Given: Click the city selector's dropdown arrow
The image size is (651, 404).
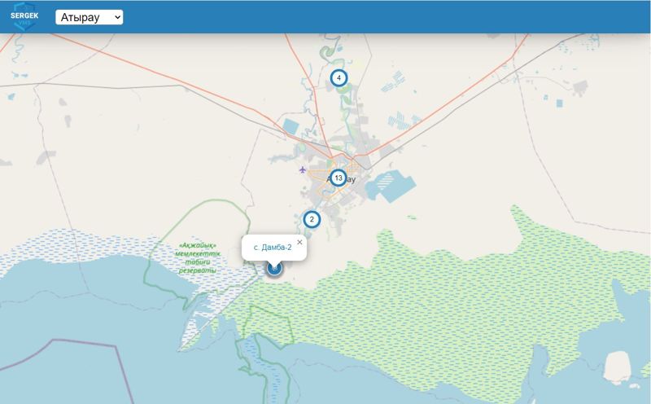Looking at the screenshot, I should (117, 17).
